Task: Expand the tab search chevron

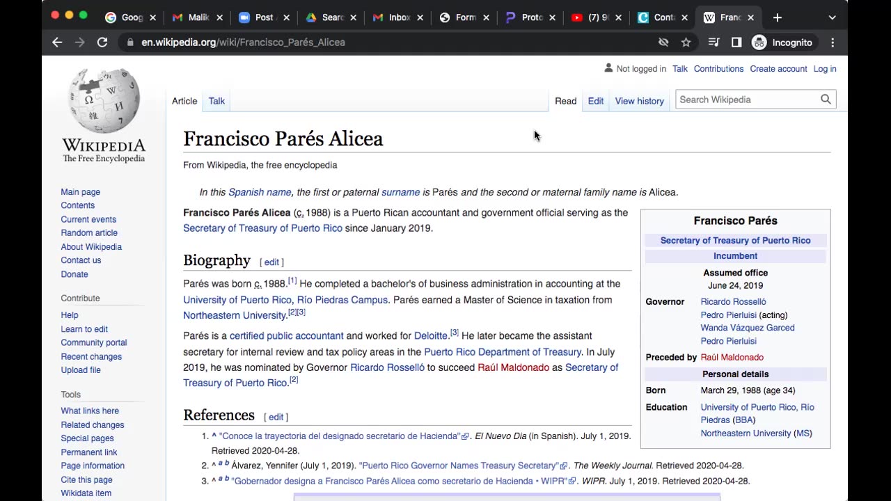Action: coord(832,17)
